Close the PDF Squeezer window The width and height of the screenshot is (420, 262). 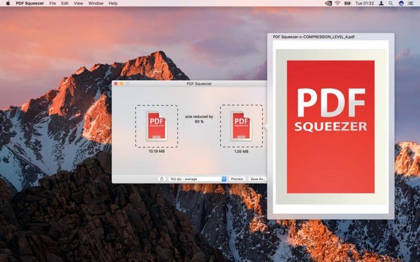pos(116,84)
